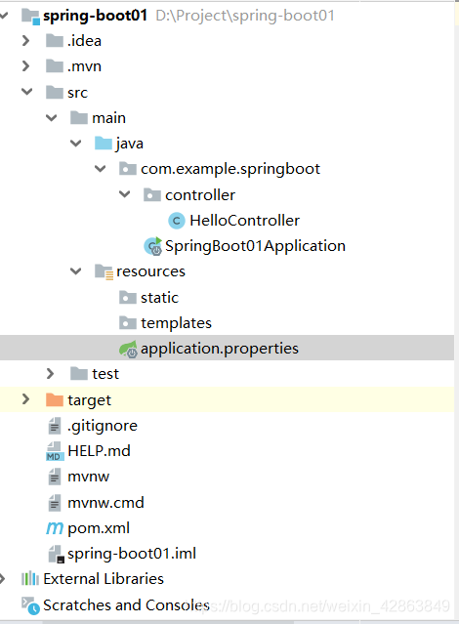
Task: Click the templates folder icon
Action: (128, 323)
